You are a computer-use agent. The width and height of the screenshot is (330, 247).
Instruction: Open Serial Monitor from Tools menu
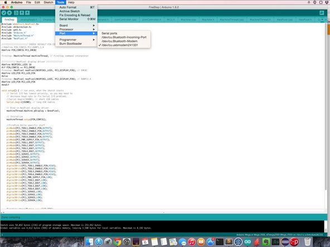tap(76, 19)
